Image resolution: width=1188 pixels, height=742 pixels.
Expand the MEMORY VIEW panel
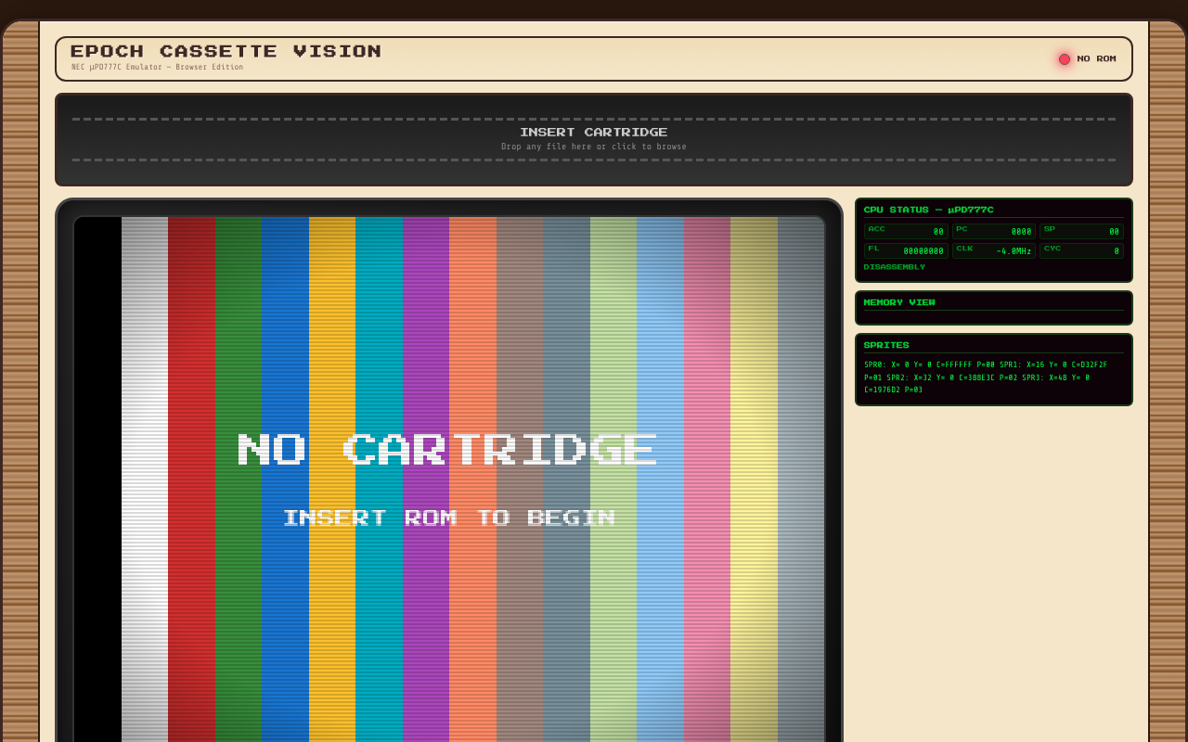click(899, 302)
